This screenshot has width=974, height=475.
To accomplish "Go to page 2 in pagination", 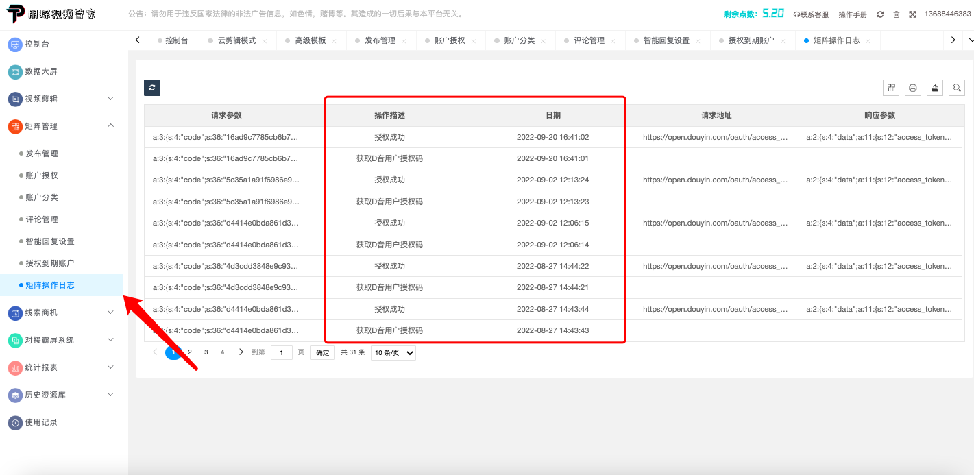I will [190, 352].
